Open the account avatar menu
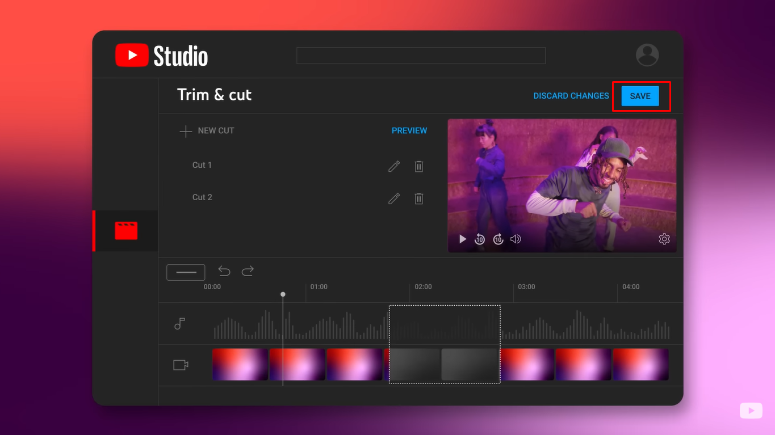This screenshot has height=435, width=775. (x=647, y=54)
